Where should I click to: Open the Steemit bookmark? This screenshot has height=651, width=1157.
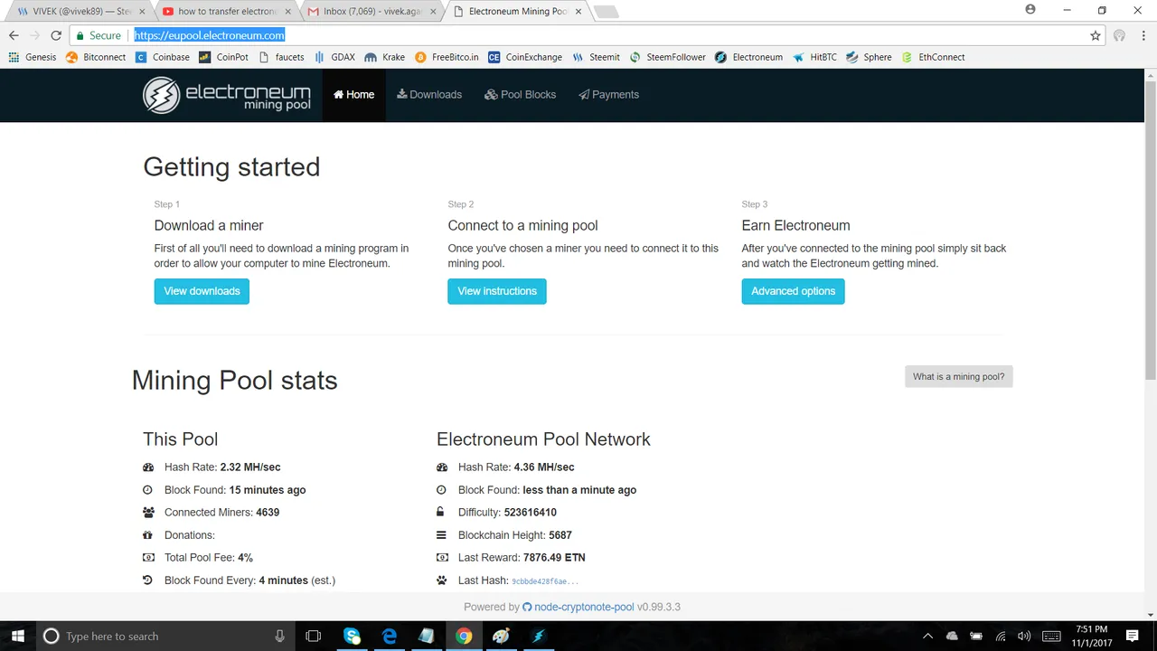pos(596,57)
